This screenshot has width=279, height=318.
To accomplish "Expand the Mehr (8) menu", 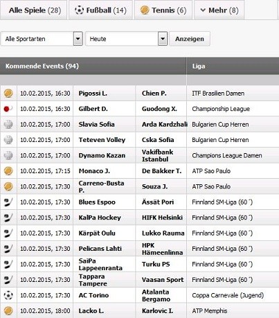I will click(219, 10).
